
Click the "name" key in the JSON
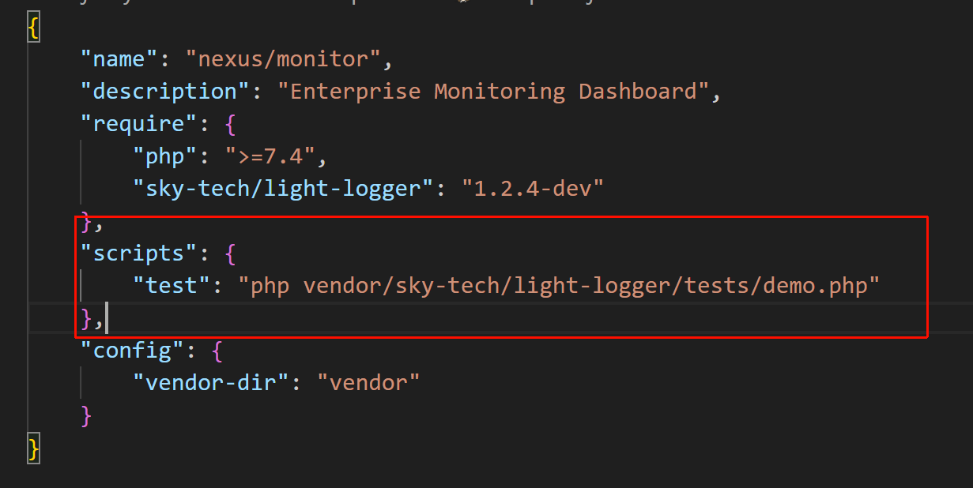[119, 59]
